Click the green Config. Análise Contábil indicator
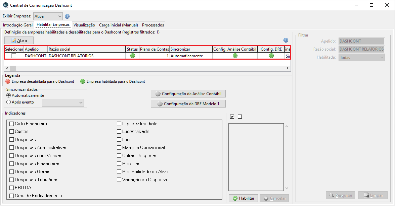The width and height of the screenshot is (395, 206). point(235,56)
